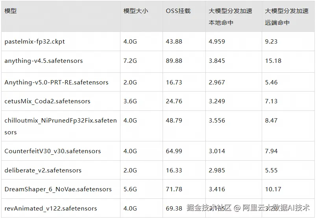Select the OSS挂载 column header
The width and height of the screenshot is (316, 218).
click(178, 11)
